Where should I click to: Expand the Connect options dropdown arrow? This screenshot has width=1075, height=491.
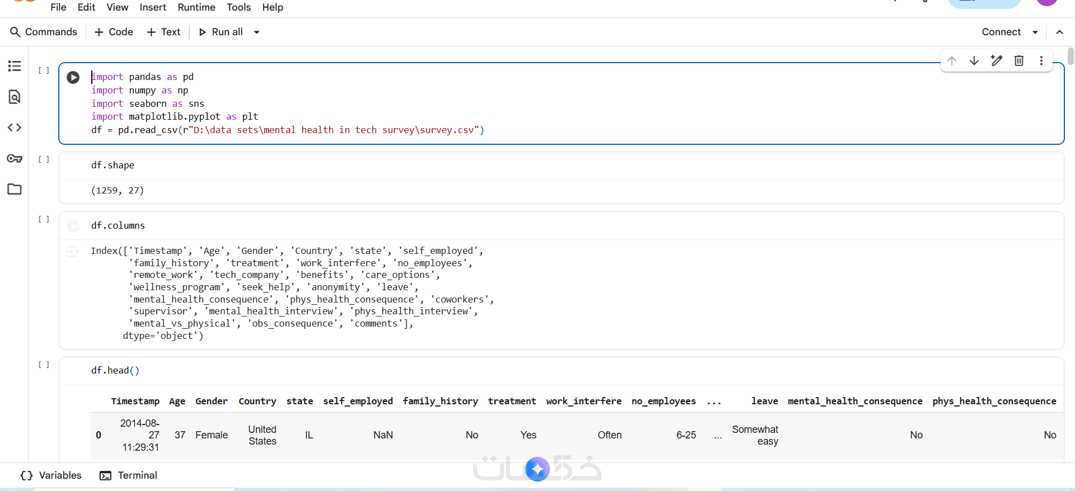(x=1035, y=32)
